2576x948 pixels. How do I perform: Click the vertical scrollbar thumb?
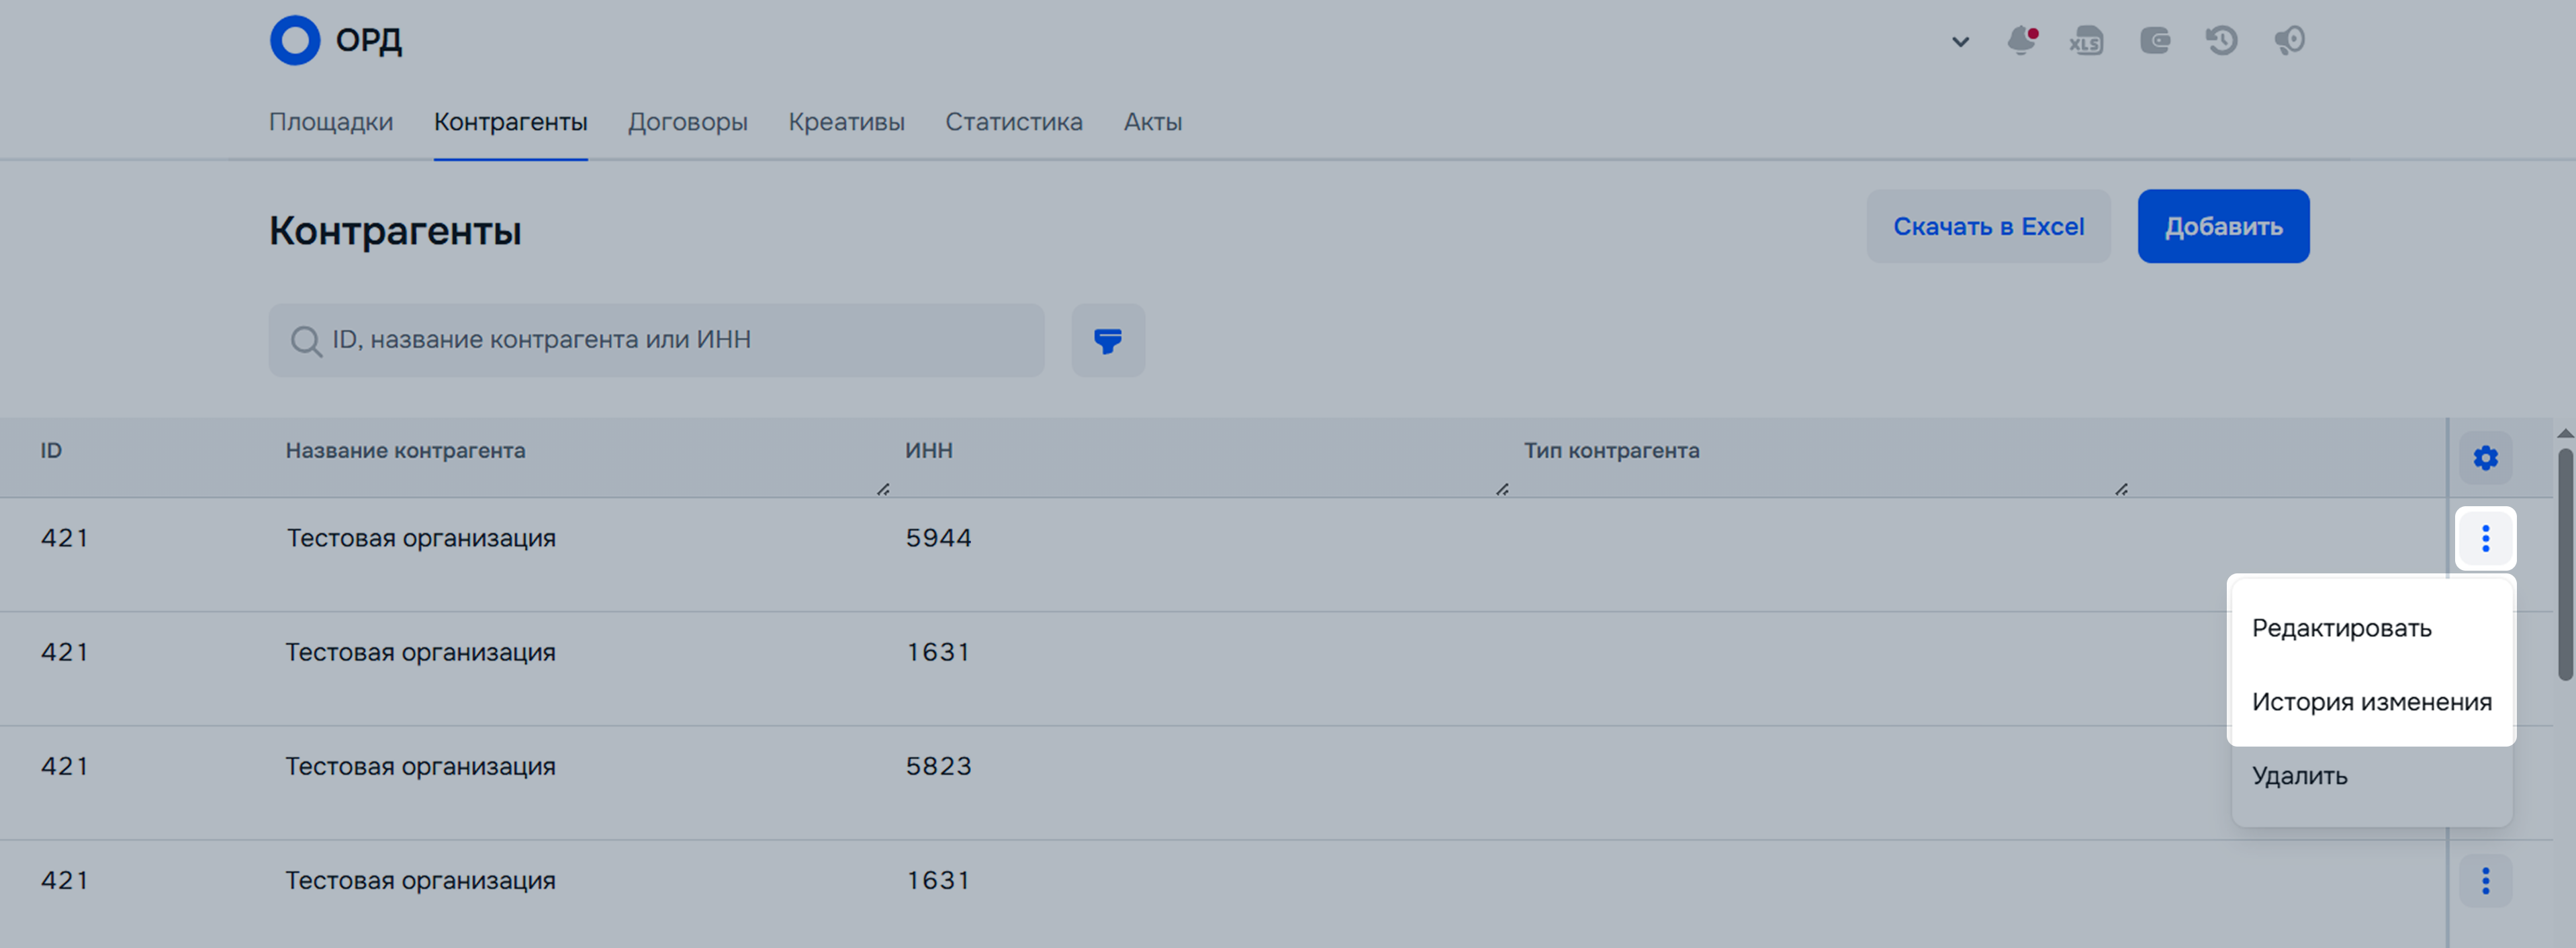[2565, 565]
